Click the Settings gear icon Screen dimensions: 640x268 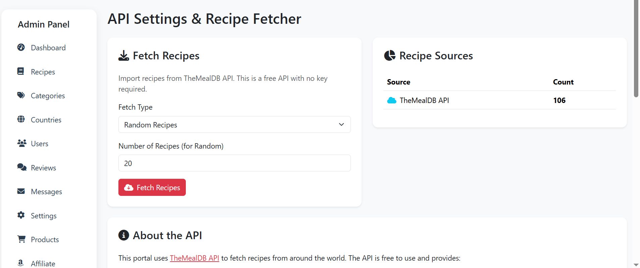click(21, 215)
